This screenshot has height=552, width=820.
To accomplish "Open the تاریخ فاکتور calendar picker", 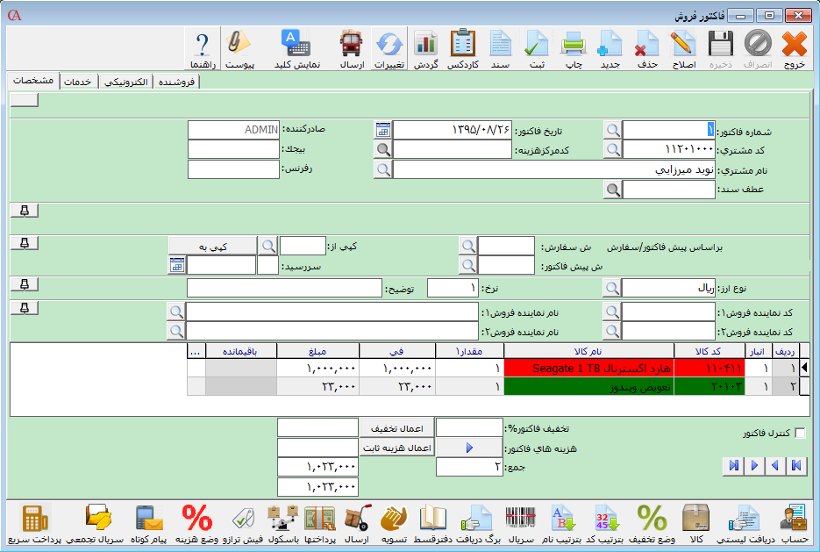I will [382, 130].
